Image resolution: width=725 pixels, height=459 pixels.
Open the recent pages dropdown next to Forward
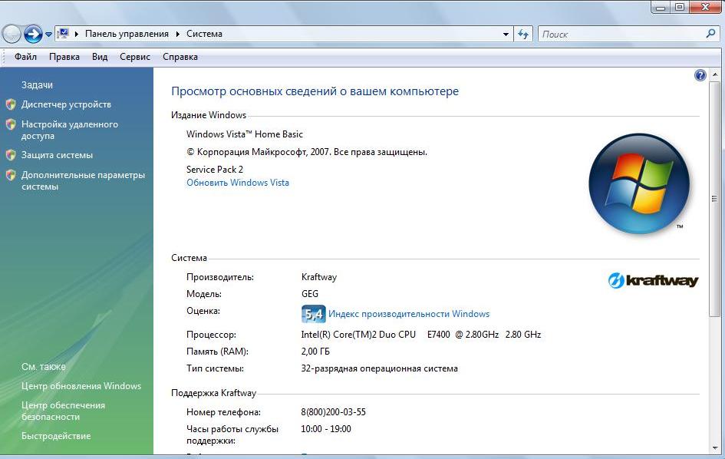pyautogui.click(x=48, y=35)
